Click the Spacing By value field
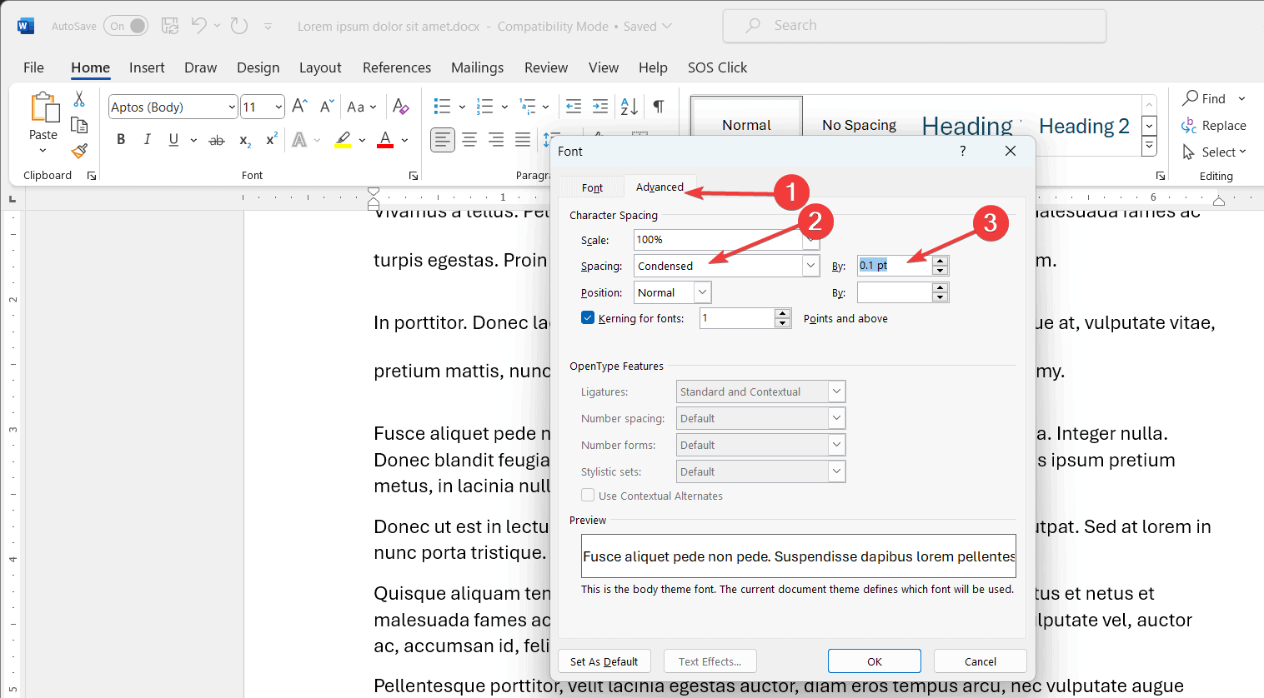Screen dimensions: 1264x698 [894, 266]
